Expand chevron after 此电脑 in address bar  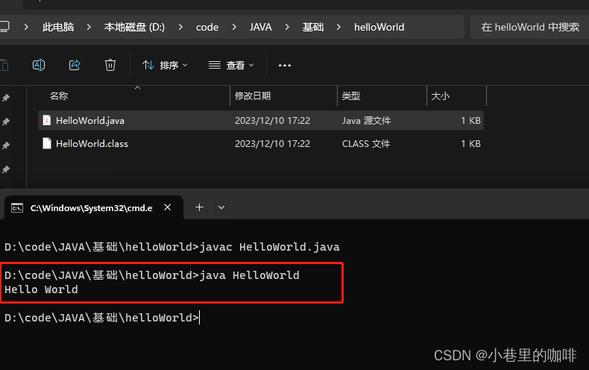(89, 27)
